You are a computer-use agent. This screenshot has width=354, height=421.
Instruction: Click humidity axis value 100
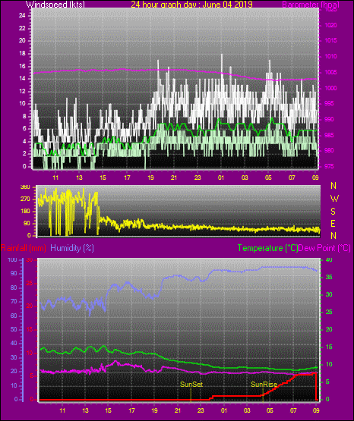pyautogui.click(x=13, y=259)
